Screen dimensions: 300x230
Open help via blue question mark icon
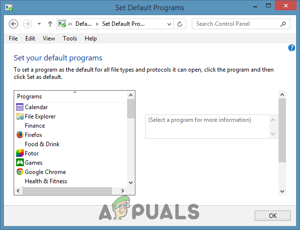(x=292, y=48)
